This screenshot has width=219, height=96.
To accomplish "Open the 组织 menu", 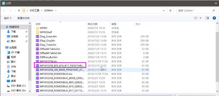I will [8, 18].
